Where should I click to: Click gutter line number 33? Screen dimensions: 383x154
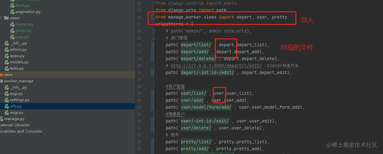coord(139,121)
